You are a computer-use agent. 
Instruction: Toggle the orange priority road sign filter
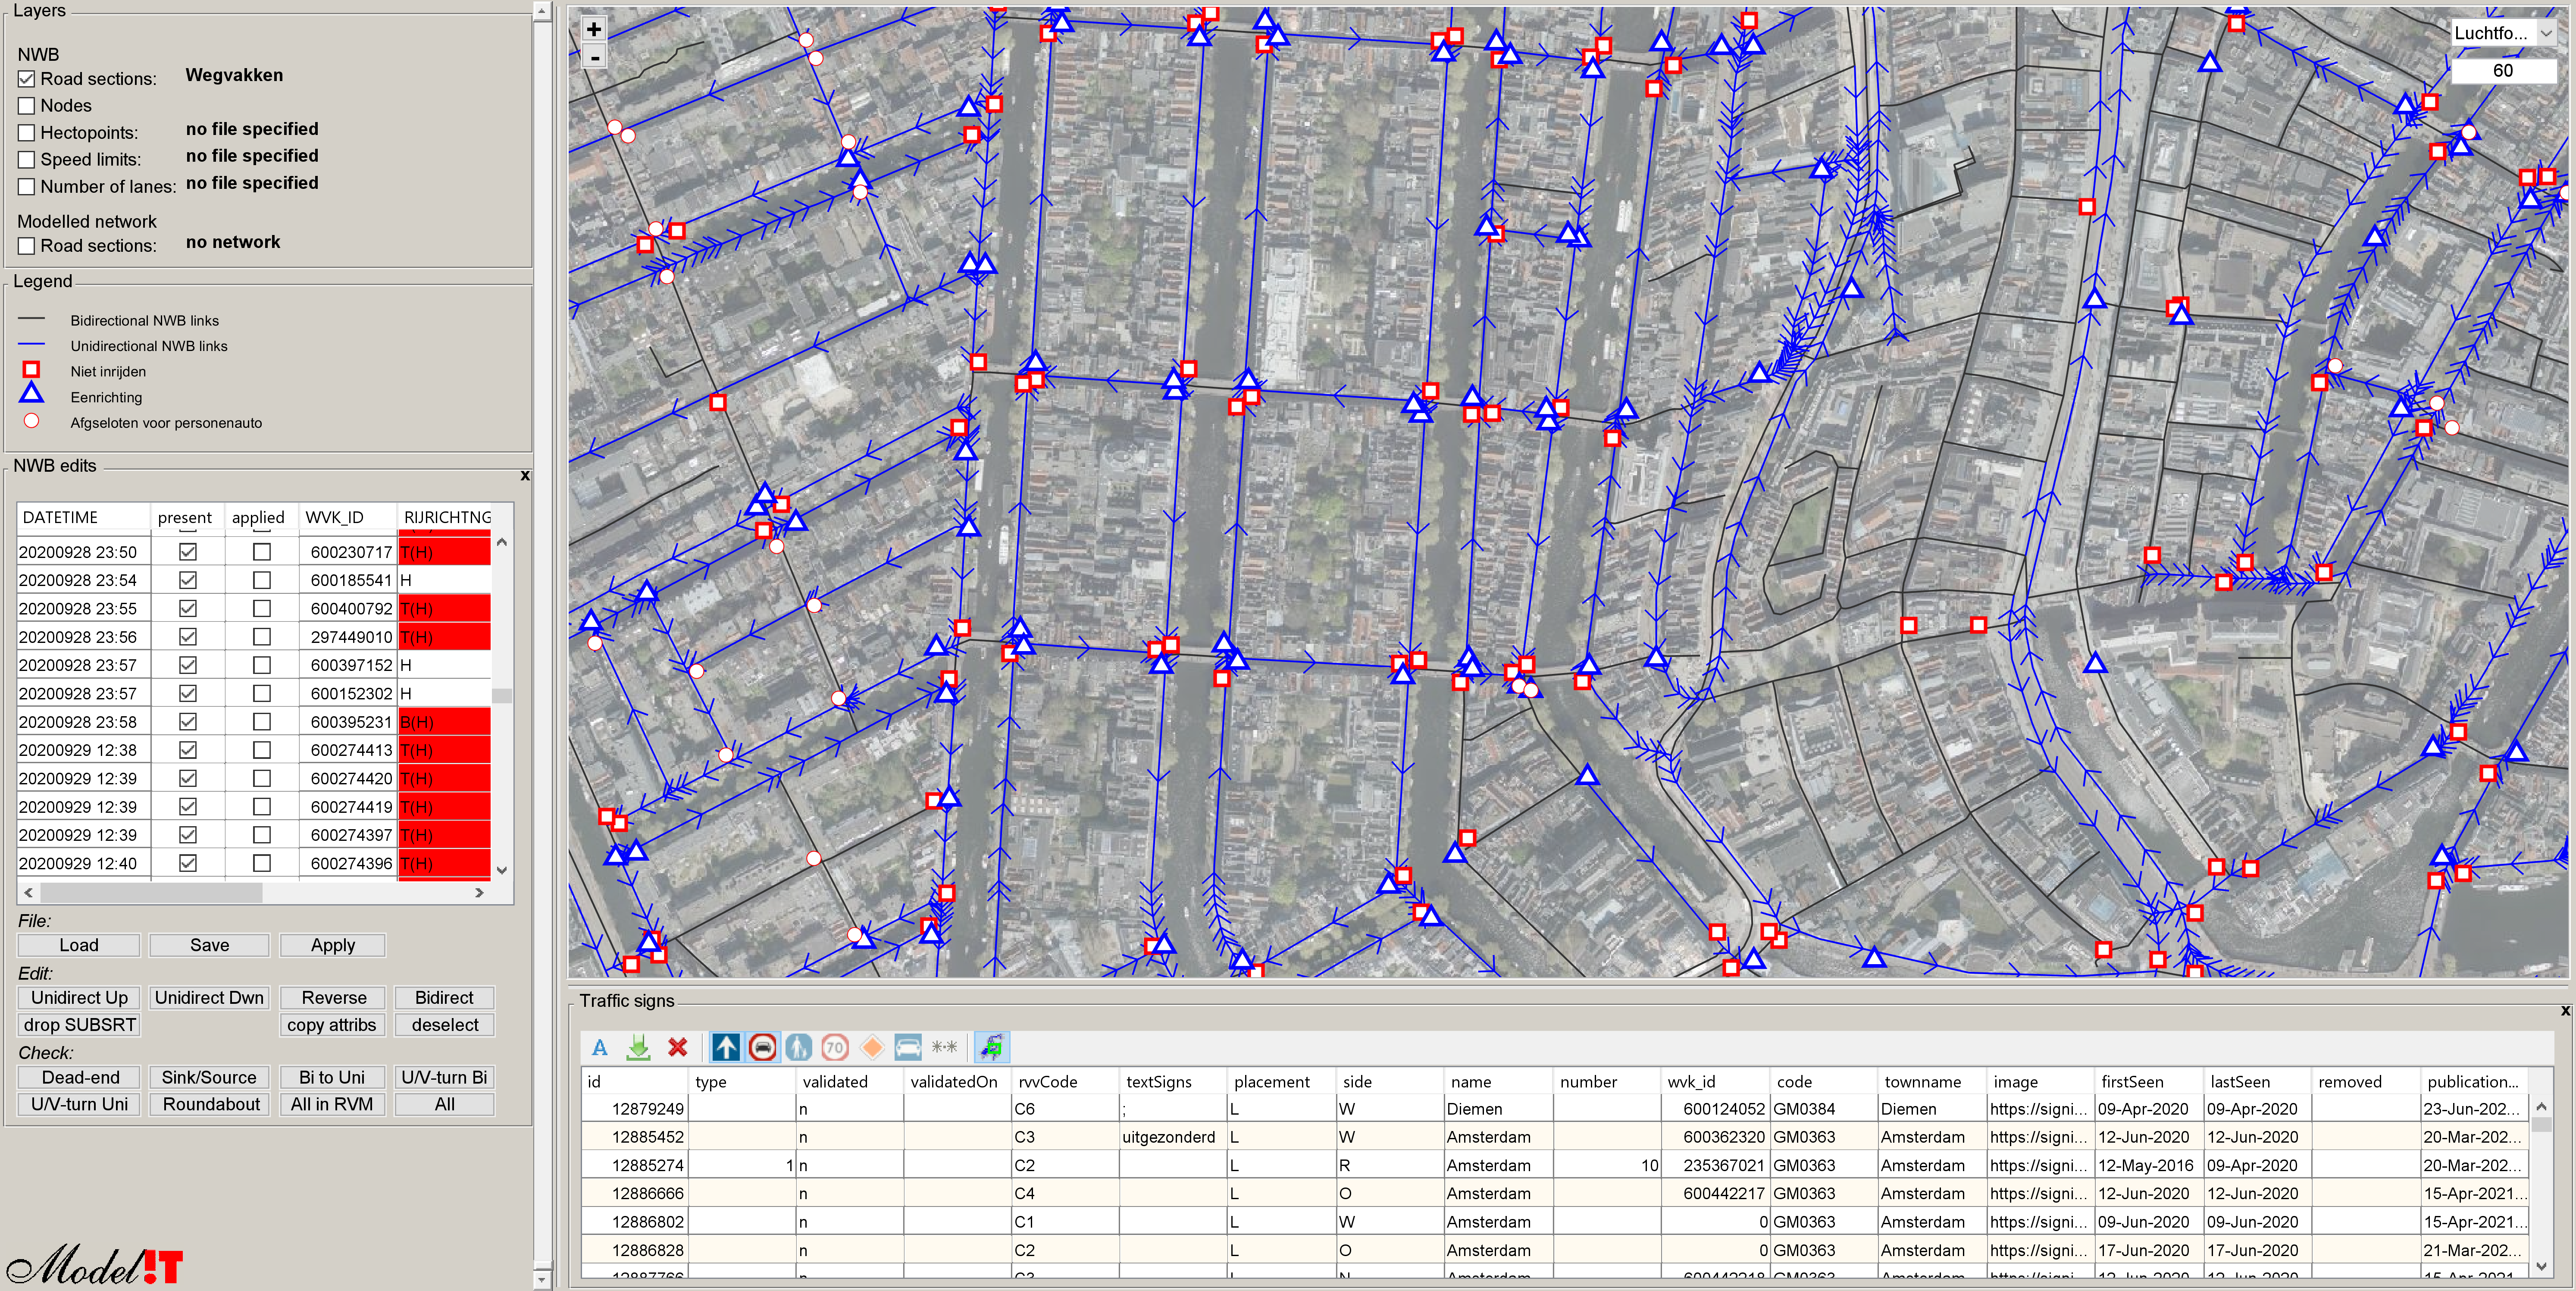coord(872,1047)
